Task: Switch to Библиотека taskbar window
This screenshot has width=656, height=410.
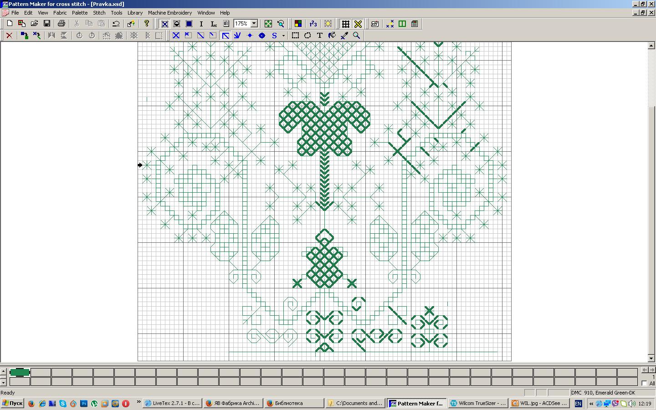Action: 293,403
